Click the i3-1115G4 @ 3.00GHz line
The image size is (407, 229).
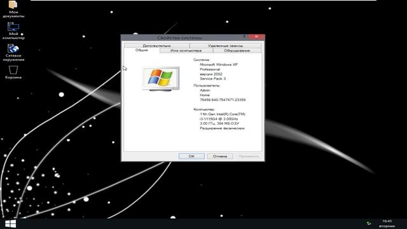[x=219, y=119]
